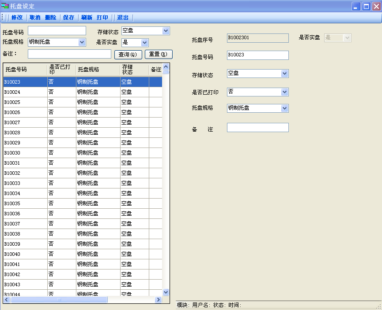Image resolution: width=382 pixels, height=310 pixels.
Task: Click the 托盘序号 field showing B1002301
Action: [258, 38]
